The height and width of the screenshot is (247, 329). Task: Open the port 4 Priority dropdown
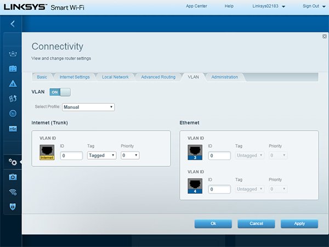pos(278,189)
